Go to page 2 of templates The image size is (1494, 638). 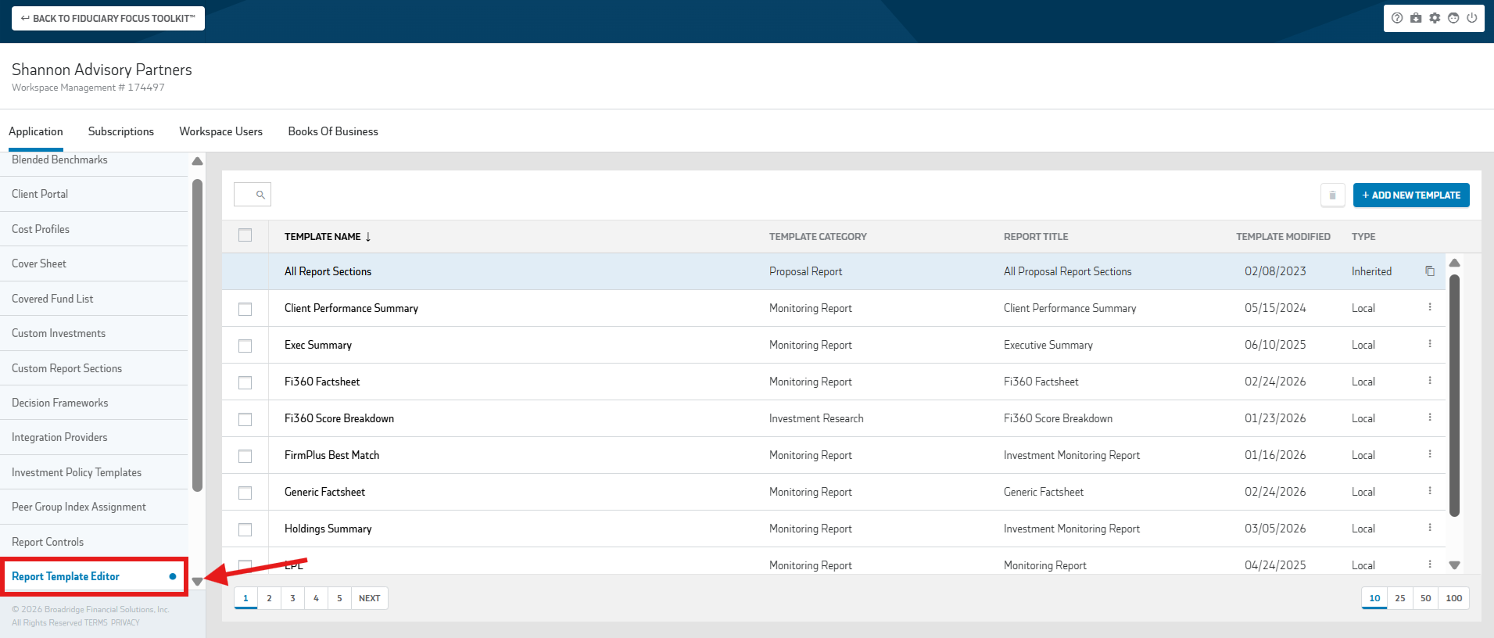(269, 598)
